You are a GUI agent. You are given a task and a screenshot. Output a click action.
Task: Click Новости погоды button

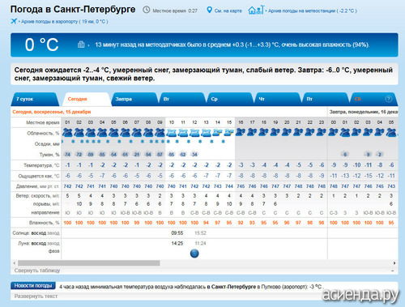[33, 286]
